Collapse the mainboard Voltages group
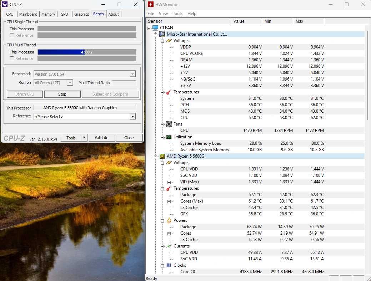This screenshot has height=281, width=371. 162,41
